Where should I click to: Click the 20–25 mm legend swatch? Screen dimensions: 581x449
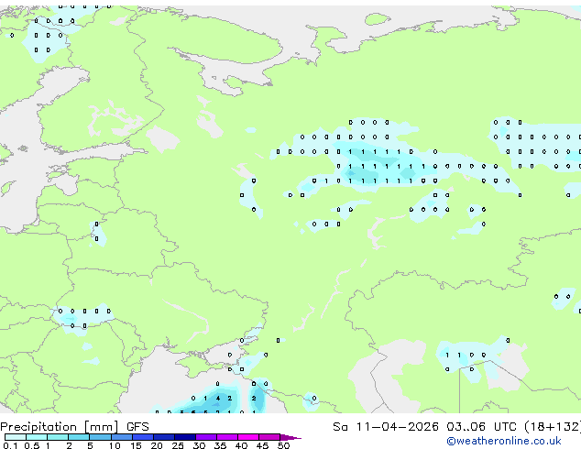pos(163,437)
